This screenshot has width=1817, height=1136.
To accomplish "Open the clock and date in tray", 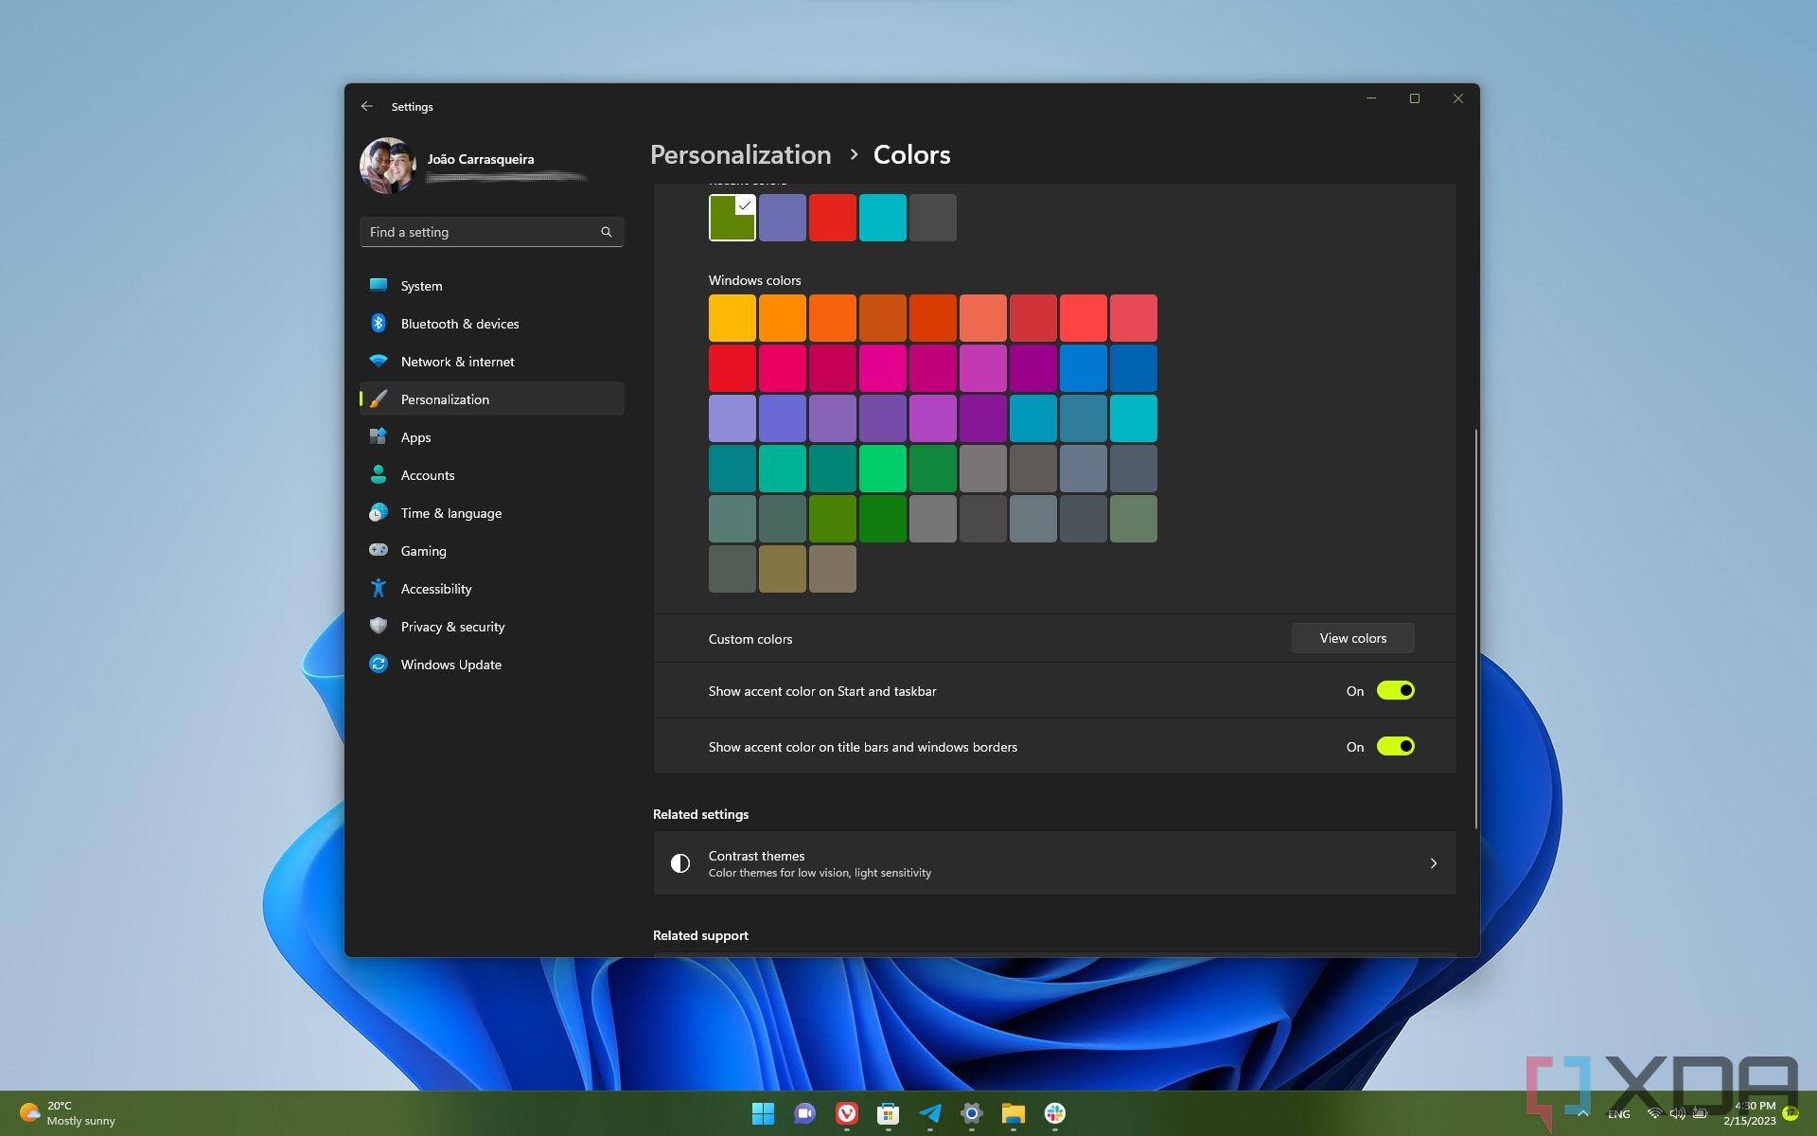I will pos(1750,1113).
